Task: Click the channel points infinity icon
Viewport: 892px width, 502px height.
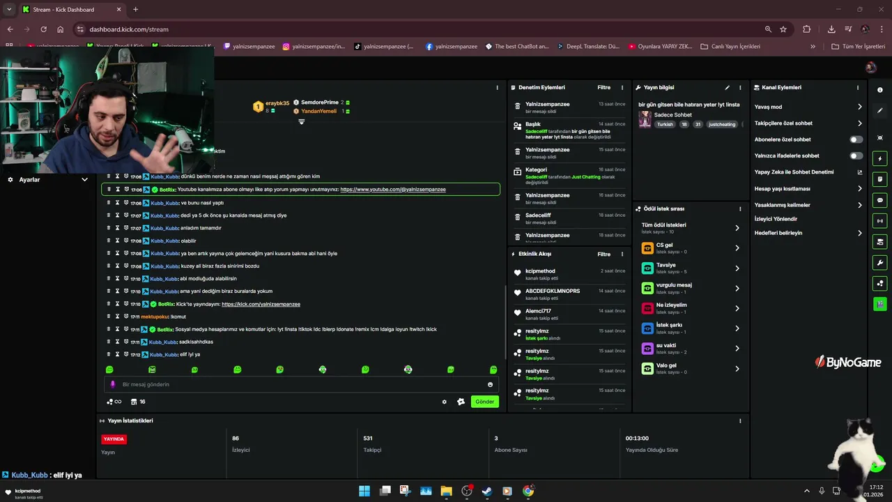Action: coord(114,402)
